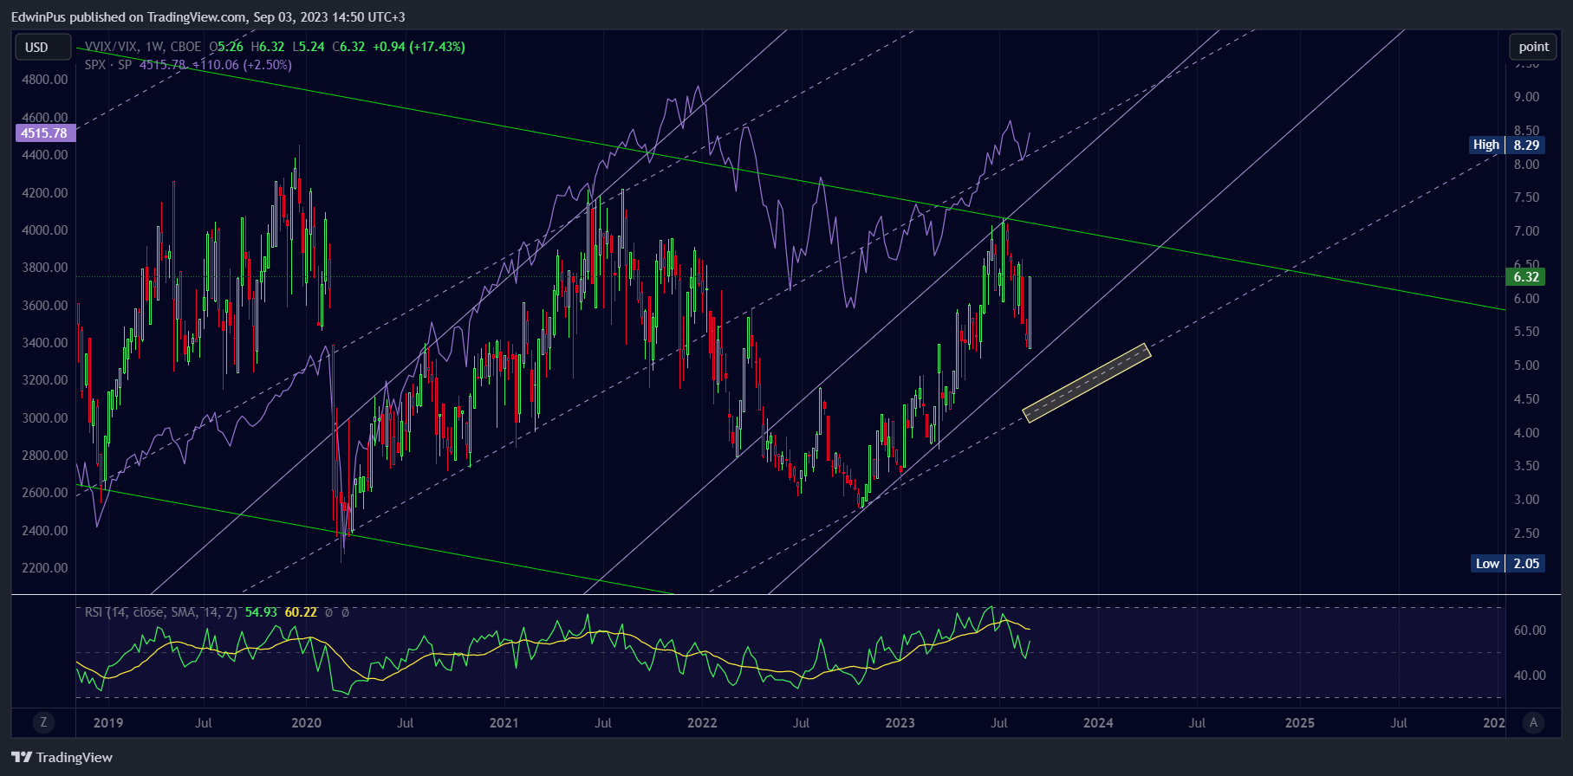Click the 2024 time axis label
The height and width of the screenshot is (776, 1573).
pyautogui.click(x=1098, y=722)
